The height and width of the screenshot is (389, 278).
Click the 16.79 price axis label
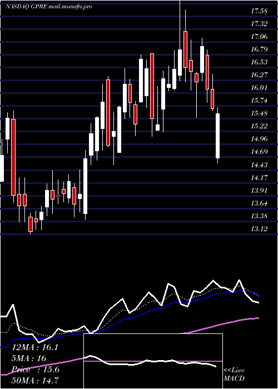259,49
